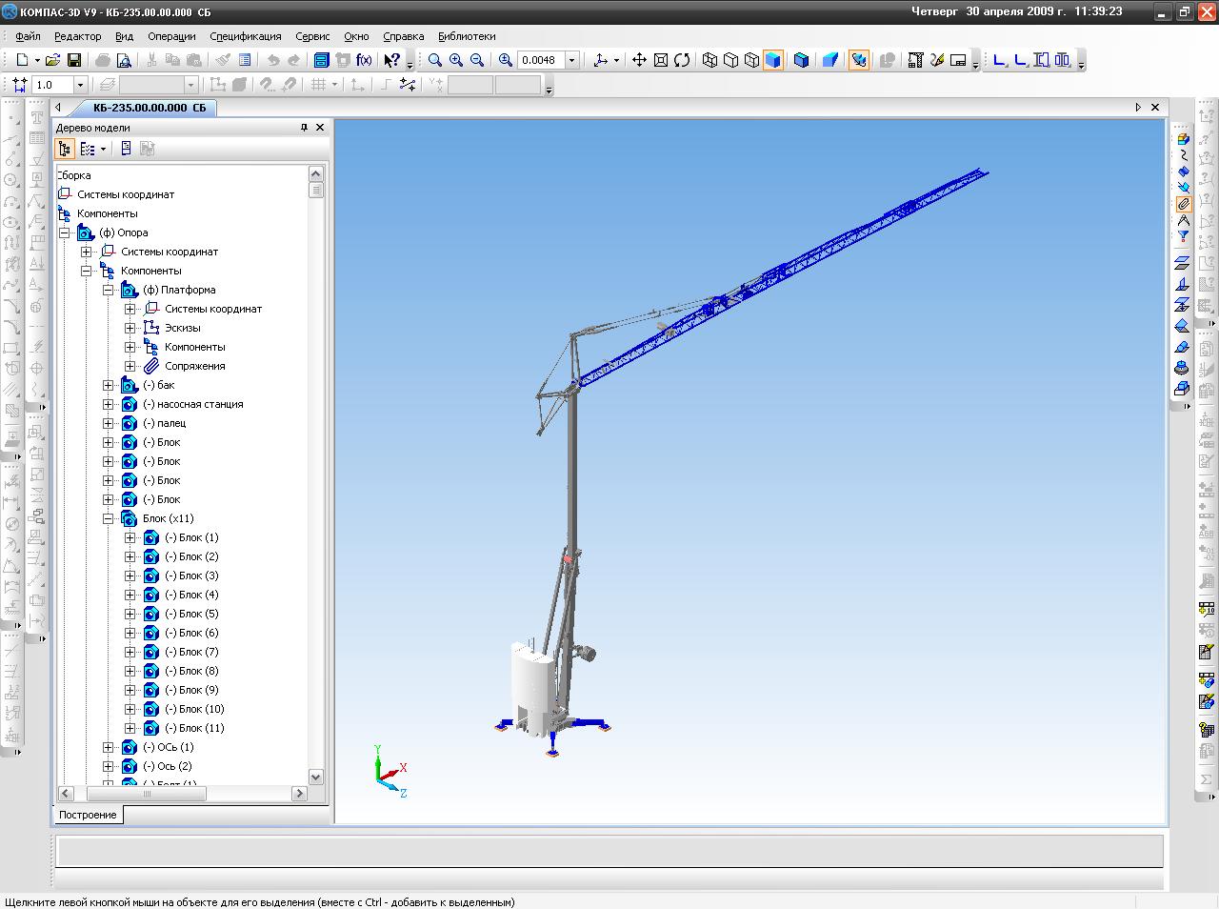This screenshot has height=909, width=1219.
Task: Click the Zoom to window magnifier
Action: click(x=435, y=60)
